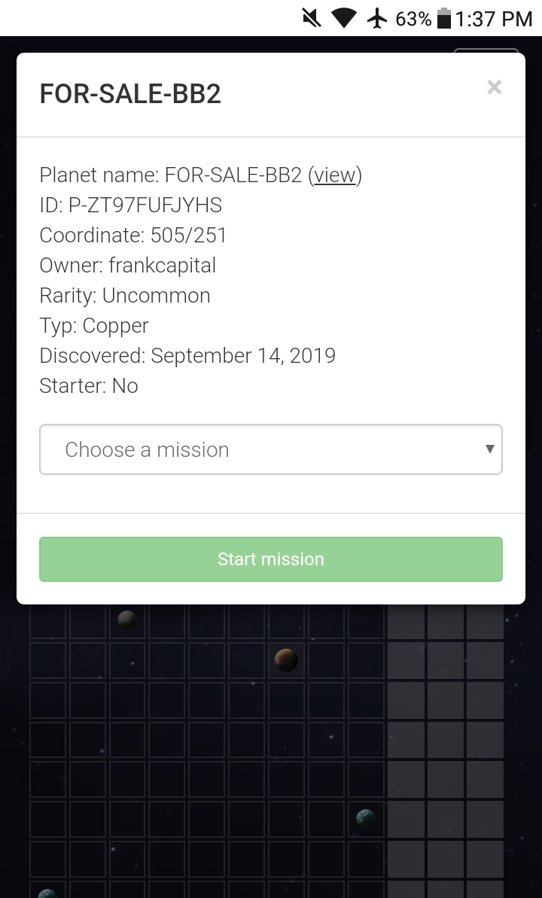The image size is (542, 898).
Task: Tap the battery icon in status bar
Action: coord(444,18)
